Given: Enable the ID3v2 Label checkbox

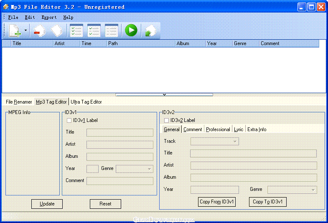Looking at the screenshot, I should [x=167, y=120].
